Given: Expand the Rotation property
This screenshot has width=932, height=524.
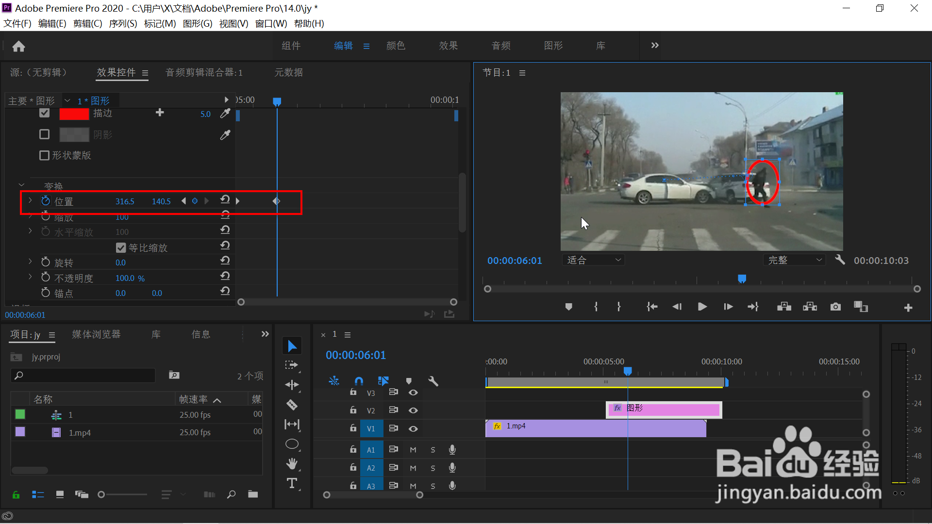Looking at the screenshot, I should coord(30,262).
